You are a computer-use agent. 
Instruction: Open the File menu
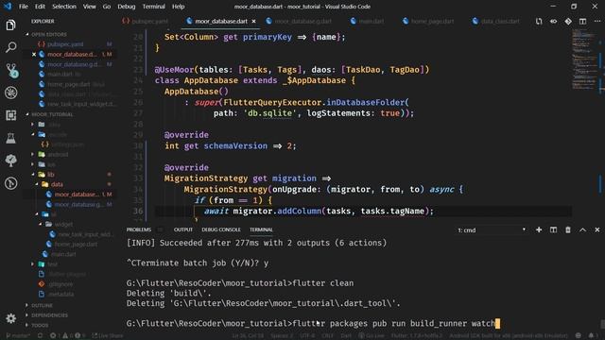click(24, 7)
